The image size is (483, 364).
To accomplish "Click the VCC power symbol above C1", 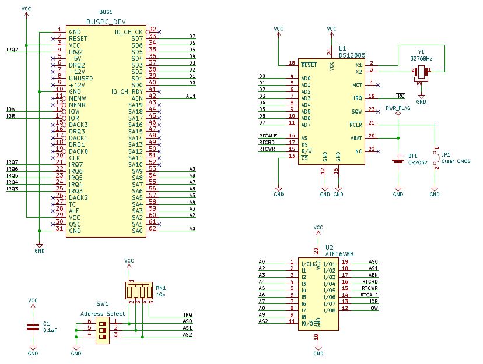I will [33, 303].
